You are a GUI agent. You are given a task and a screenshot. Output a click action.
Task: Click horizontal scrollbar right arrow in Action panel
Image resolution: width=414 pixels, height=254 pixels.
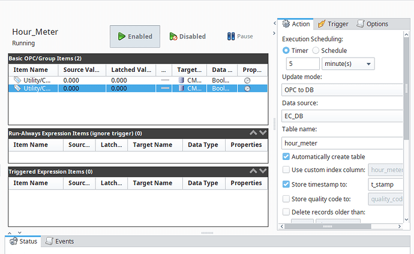(400, 226)
